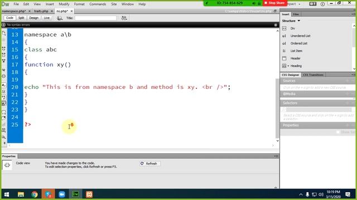Insert an Unordered List
The image size is (357, 200).
pos(300,36)
